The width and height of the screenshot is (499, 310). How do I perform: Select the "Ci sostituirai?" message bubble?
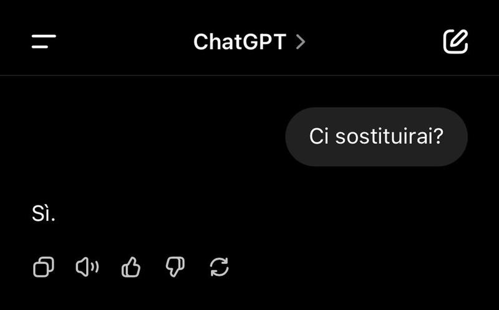click(x=376, y=136)
